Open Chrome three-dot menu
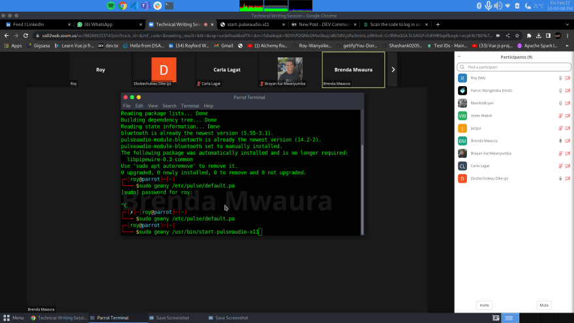 point(567,35)
